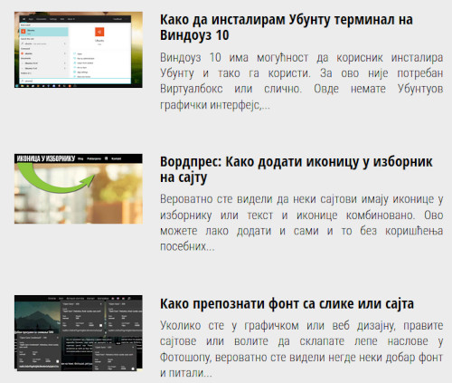
Task: Open 'Вордпрес: Како додати иконицу у изборник' title
Action: point(297,169)
